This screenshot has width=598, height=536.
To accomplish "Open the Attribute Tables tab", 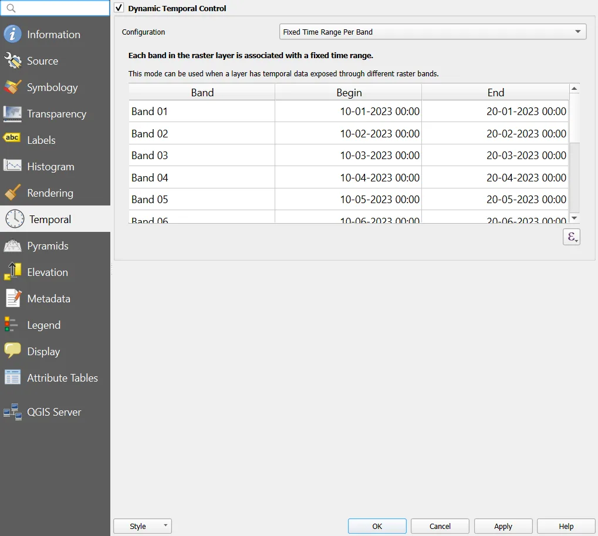I will [55, 377].
